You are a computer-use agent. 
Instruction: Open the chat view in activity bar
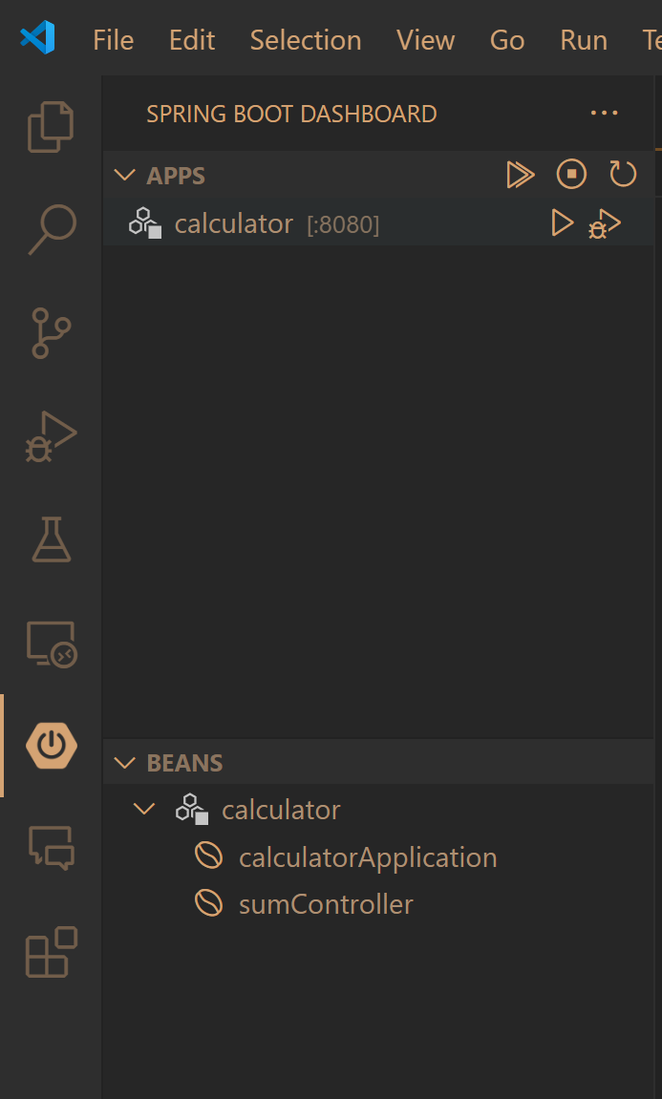[x=51, y=848]
